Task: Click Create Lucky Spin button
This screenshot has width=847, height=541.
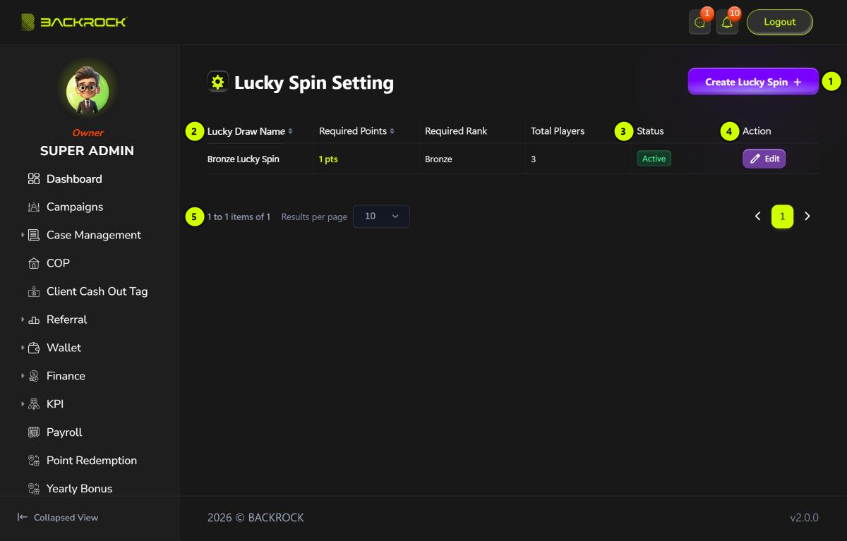Action: click(x=753, y=82)
